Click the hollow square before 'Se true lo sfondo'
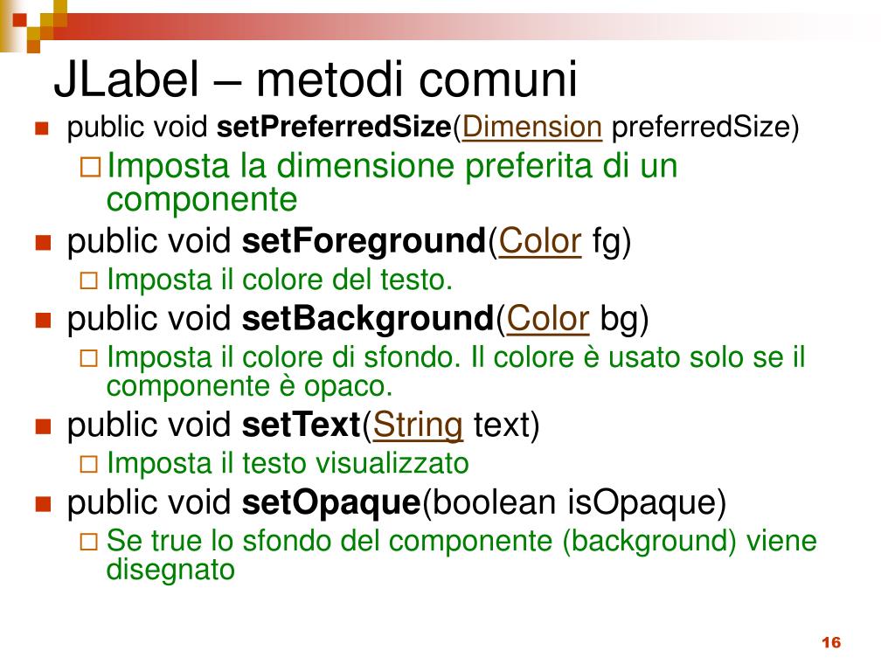 pyautogui.click(x=88, y=542)
